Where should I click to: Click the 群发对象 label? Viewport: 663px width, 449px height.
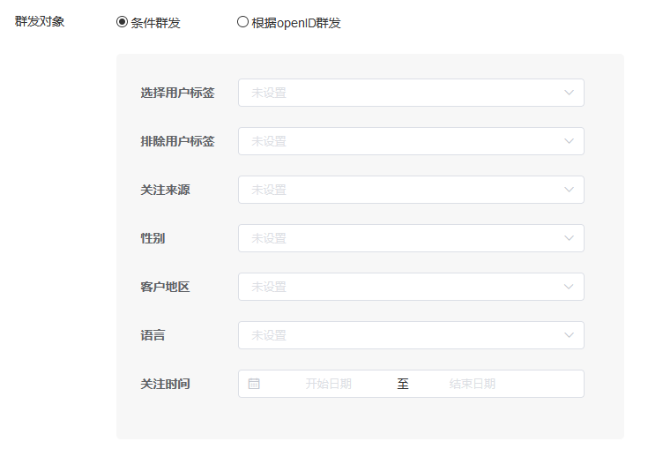click(x=40, y=21)
